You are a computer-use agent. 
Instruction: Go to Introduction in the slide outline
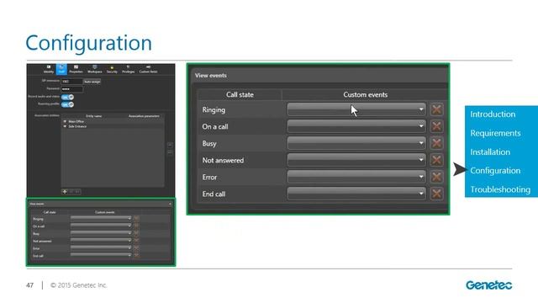click(x=493, y=114)
